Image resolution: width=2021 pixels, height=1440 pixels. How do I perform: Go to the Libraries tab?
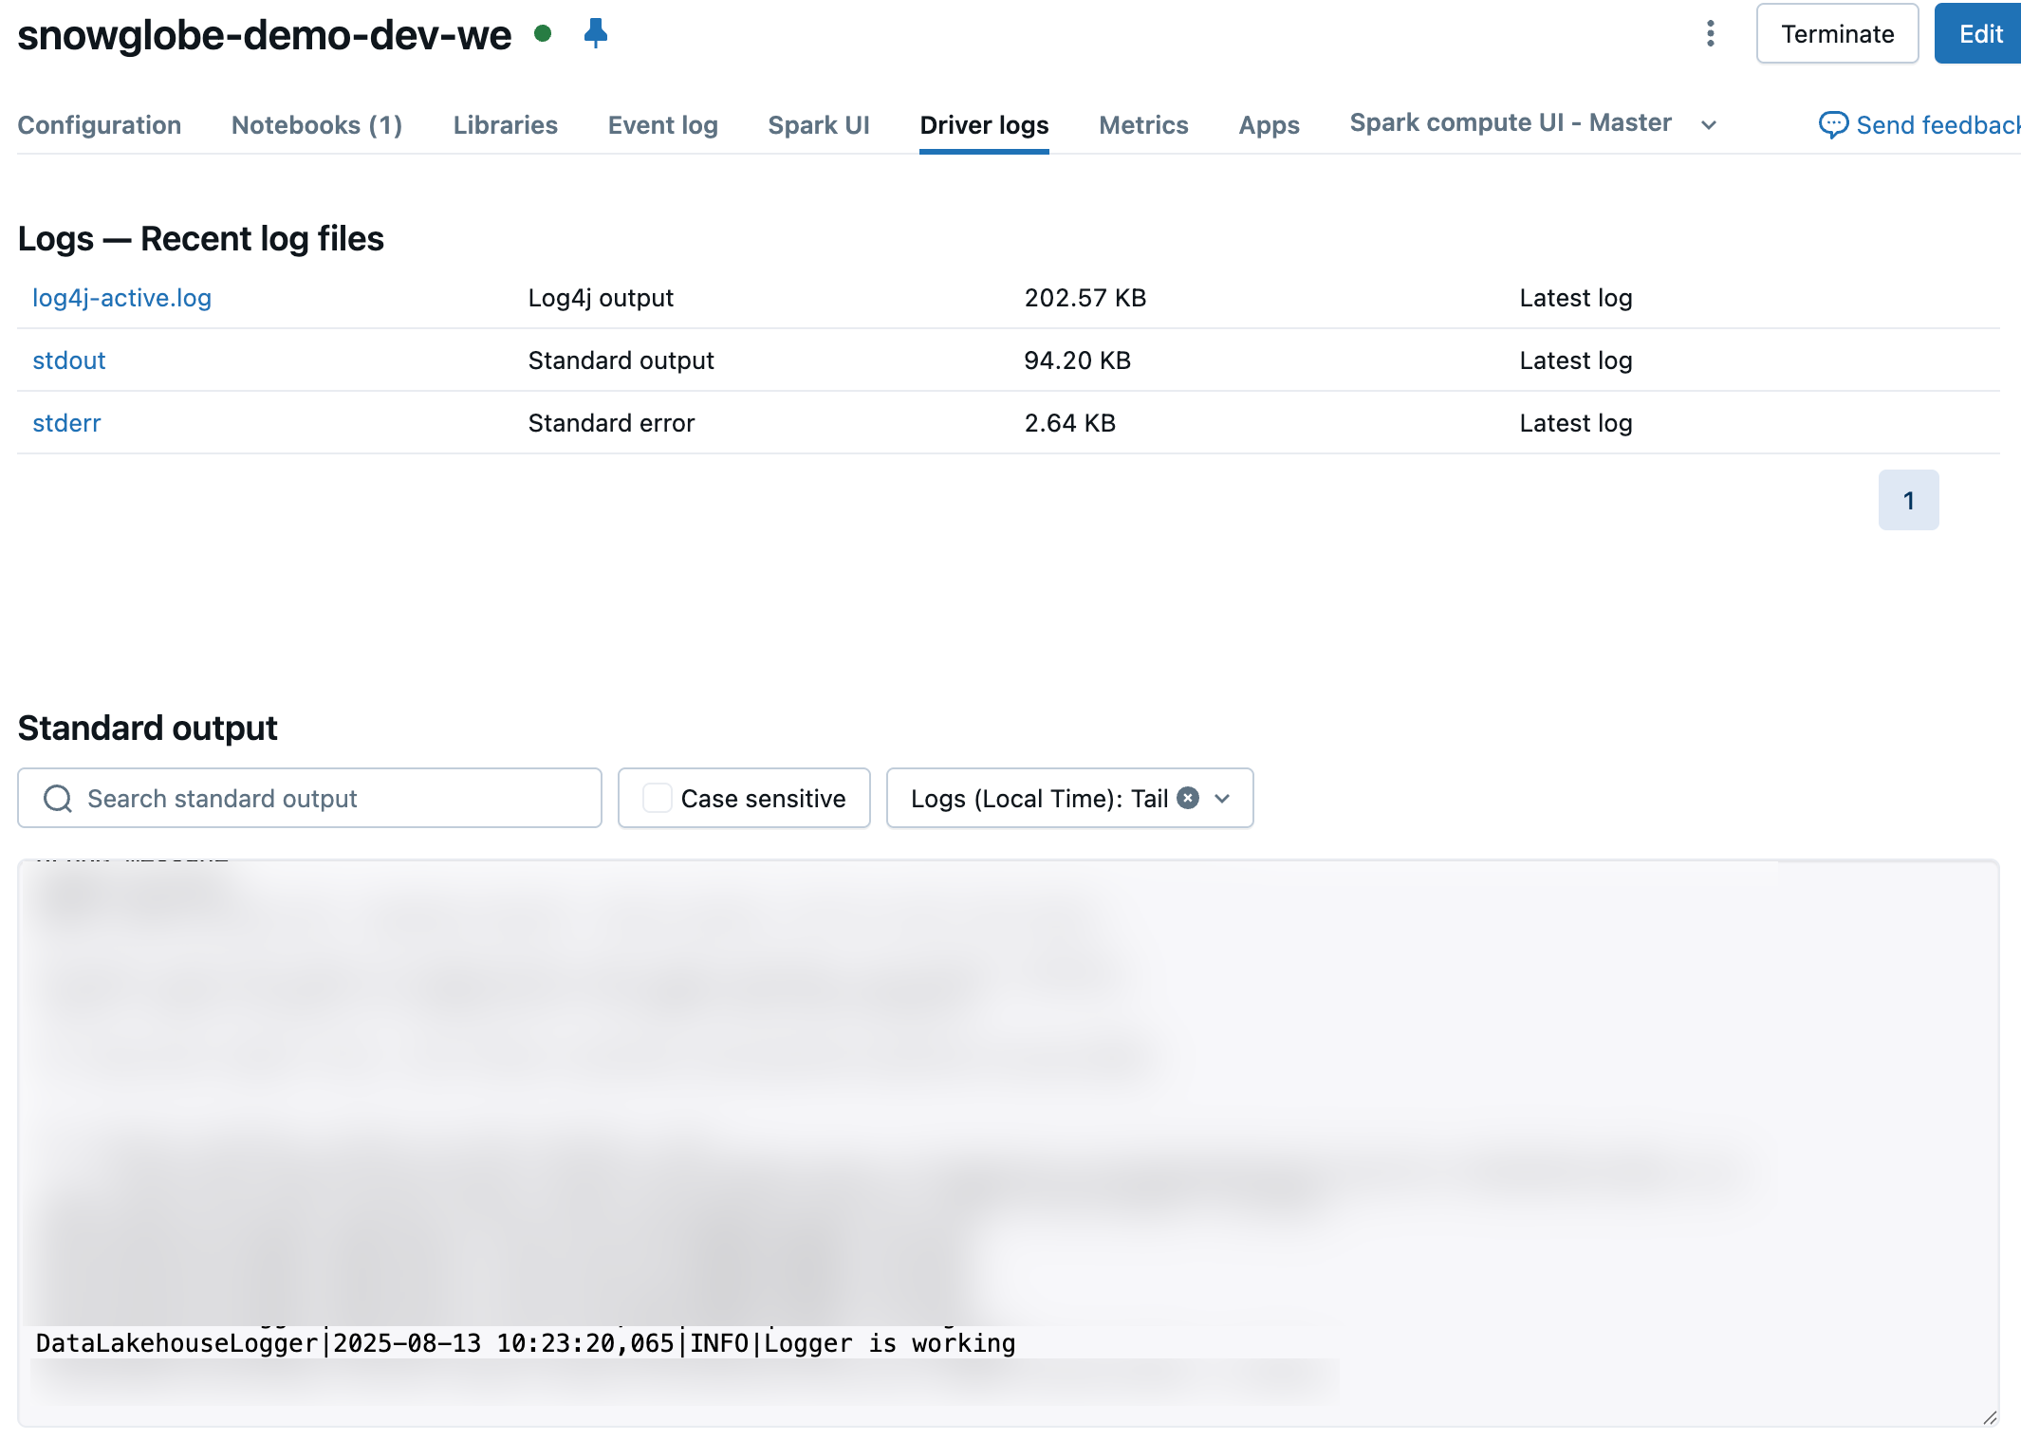(505, 125)
